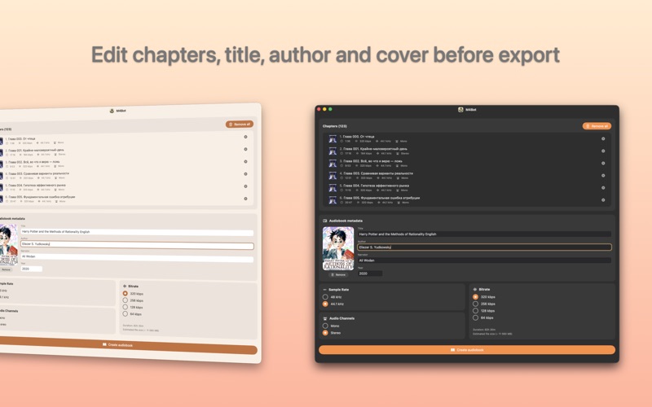Image resolution: width=652 pixels, height=407 pixels.
Task: Click the Audiobook metadata section icon in dark window
Action: coord(324,221)
